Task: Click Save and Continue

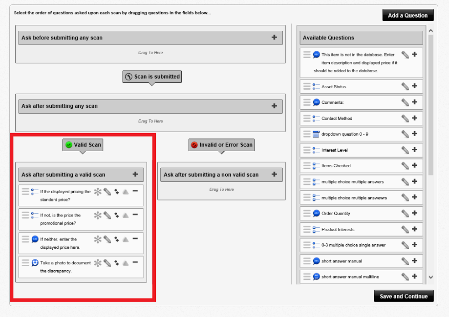Action: tap(404, 296)
